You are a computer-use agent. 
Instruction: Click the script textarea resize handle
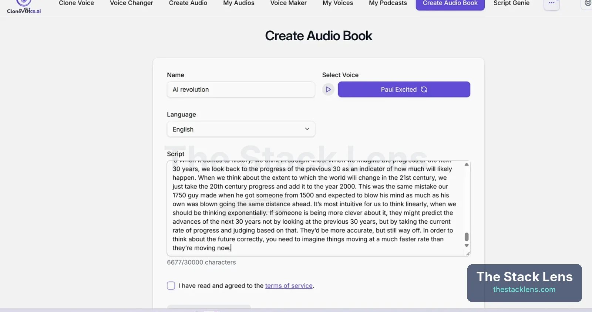pos(468,254)
